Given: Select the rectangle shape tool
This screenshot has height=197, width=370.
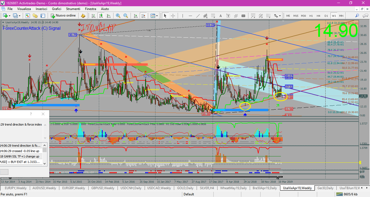Looking at the screenshot, I should point(243,16).
